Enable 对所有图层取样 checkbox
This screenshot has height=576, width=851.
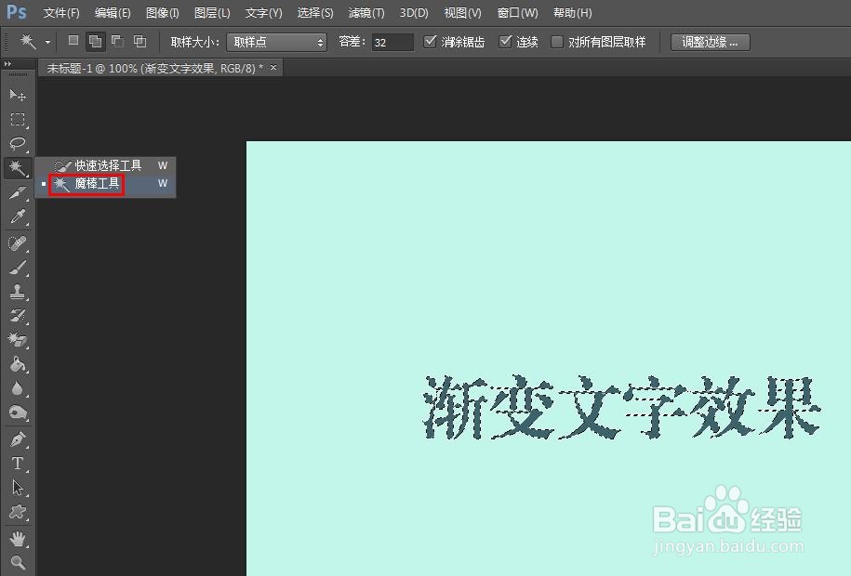tap(557, 42)
